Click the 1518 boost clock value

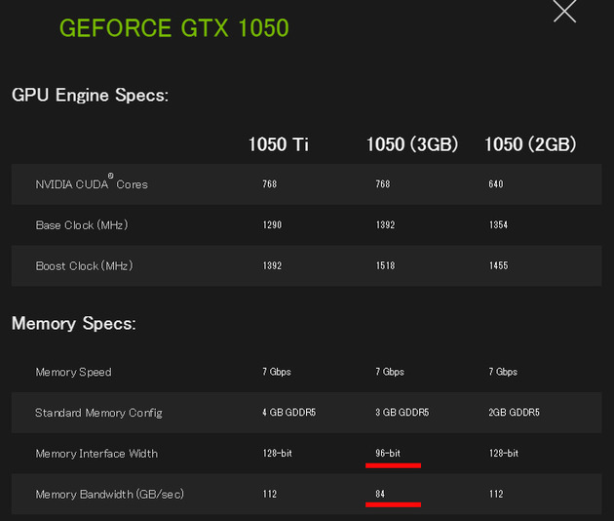tap(385, 265)
